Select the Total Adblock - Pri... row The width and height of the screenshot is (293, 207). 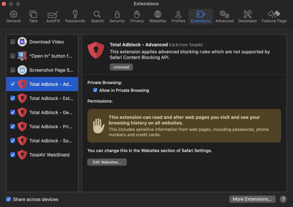(x=42, y=127)
